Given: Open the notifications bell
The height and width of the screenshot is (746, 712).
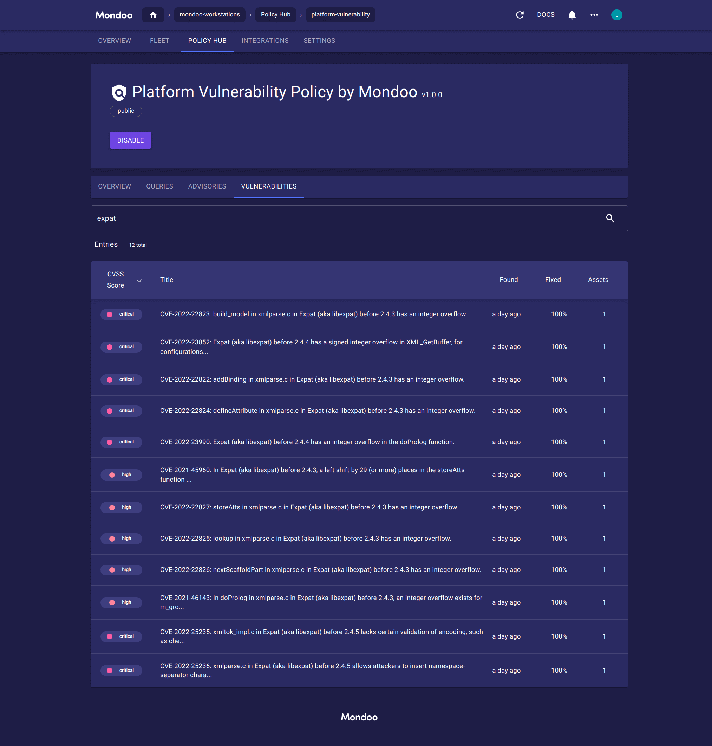Looking at the screenshot, I should 571,15.
